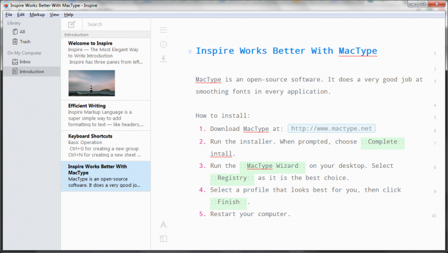Maximize the Inspire window
Image resolution: width=448 pixels, height=253 pixels.
click(x=423, y=4)
